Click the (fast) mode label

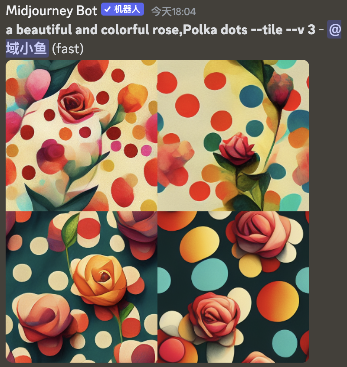(68, 48)
